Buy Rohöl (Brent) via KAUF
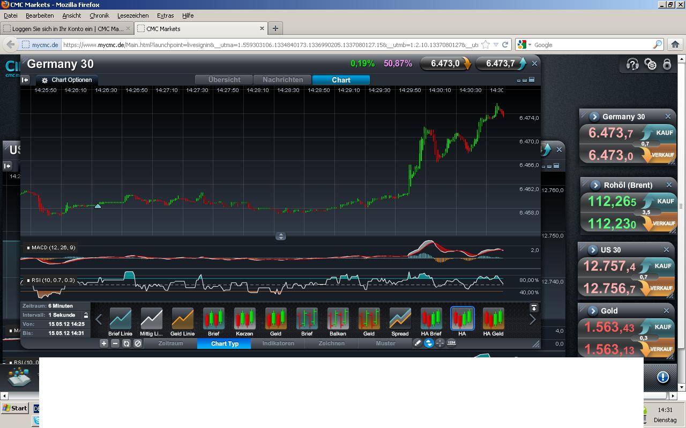Screen dimensions: 686x428 pos(660,201)
